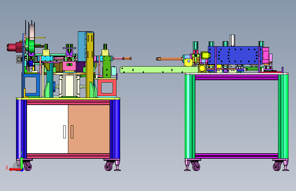Select the left caster wheel of right frame
Image resolution: width=296 pixels, height=191 pixels.
tap(196, 167)
